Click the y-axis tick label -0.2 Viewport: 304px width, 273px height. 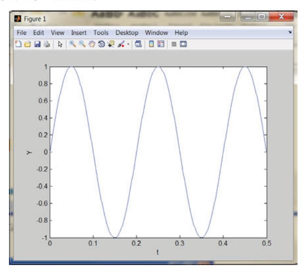point(42,169)
